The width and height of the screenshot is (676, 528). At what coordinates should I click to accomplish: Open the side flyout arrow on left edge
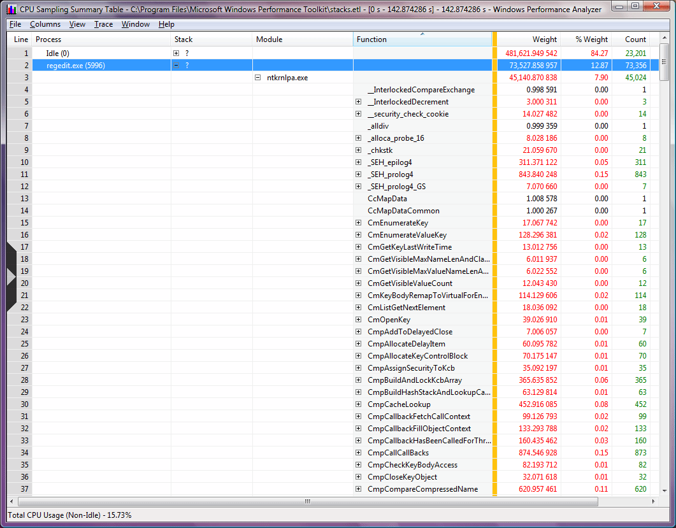click(x=11, y=276)
